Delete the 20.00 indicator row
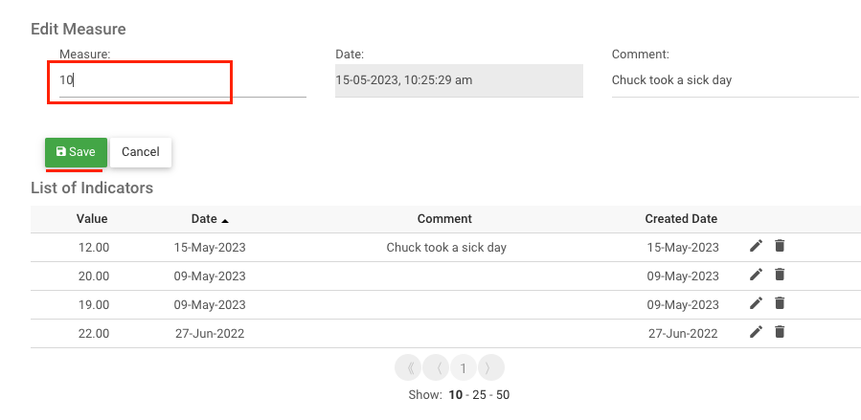The height and width of the screenshot is (420, 861). (x=780, y=276)
